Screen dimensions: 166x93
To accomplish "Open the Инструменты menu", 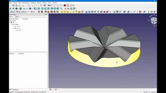I will pos(25,3).
